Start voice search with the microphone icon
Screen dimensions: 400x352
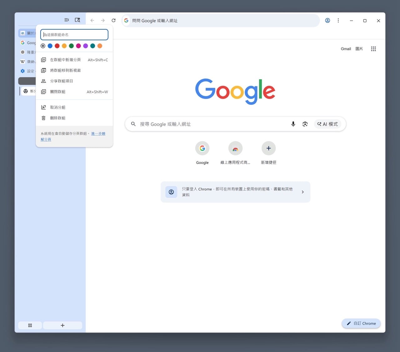coord(293,124)
